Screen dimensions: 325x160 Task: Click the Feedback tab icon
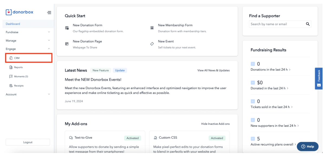[x=319, y=85]
